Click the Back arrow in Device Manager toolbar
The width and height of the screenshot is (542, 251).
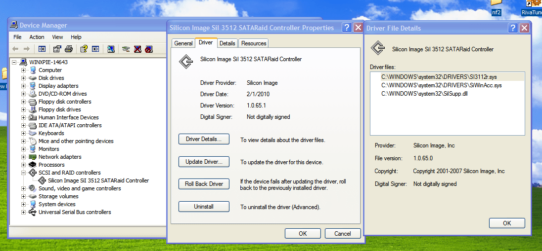[x=15, y=49]
